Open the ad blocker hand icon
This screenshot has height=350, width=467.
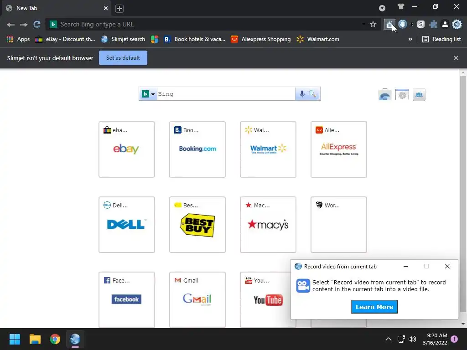pyautogui.click(x=402, y=25)
